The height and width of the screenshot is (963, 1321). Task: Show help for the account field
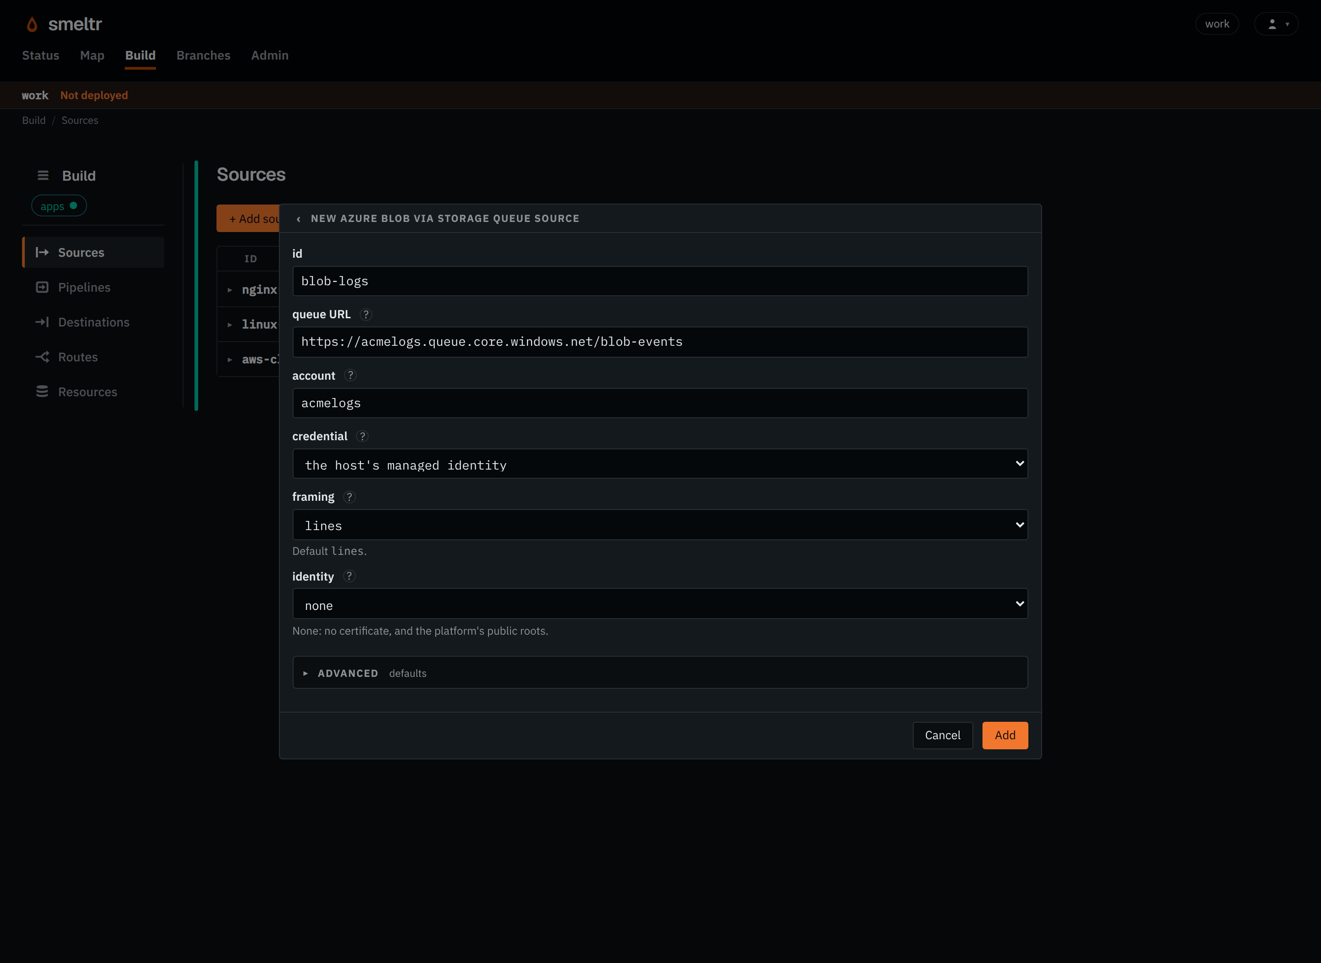coord(350,376)
